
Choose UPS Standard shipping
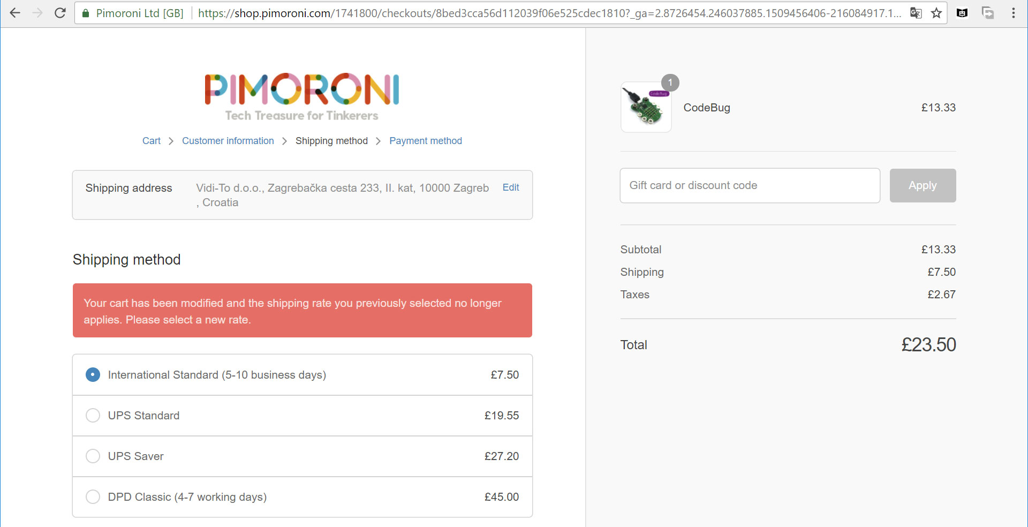click(x=93, y=416)
